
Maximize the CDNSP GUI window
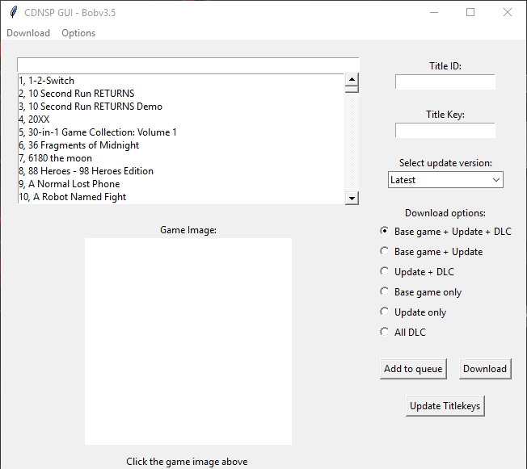[470, 12]
